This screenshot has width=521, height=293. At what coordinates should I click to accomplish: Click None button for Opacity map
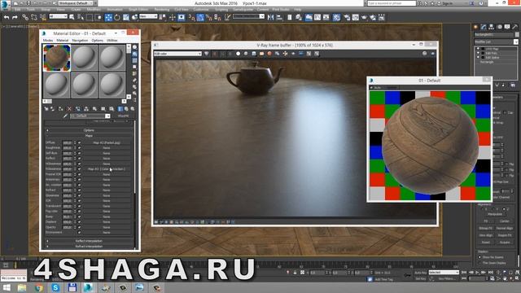pyautogui.click(x=107, y=227)
